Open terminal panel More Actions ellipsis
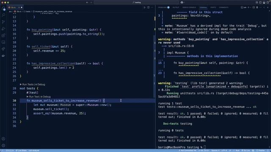The image size is (271, 152). (261, 8)
